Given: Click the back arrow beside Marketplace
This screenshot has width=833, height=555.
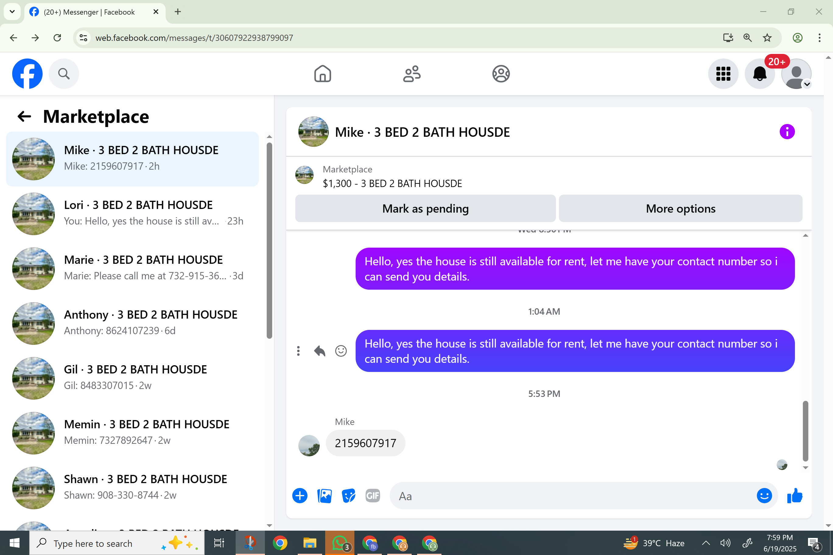Looking at the screenshot, I should coord(24,116).
